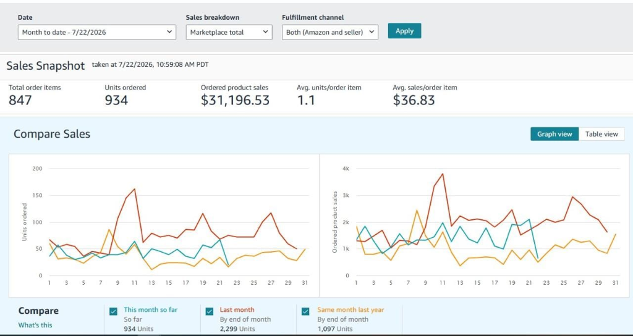Toggle the Same month last year checkbox

click(x=305, y=311)
